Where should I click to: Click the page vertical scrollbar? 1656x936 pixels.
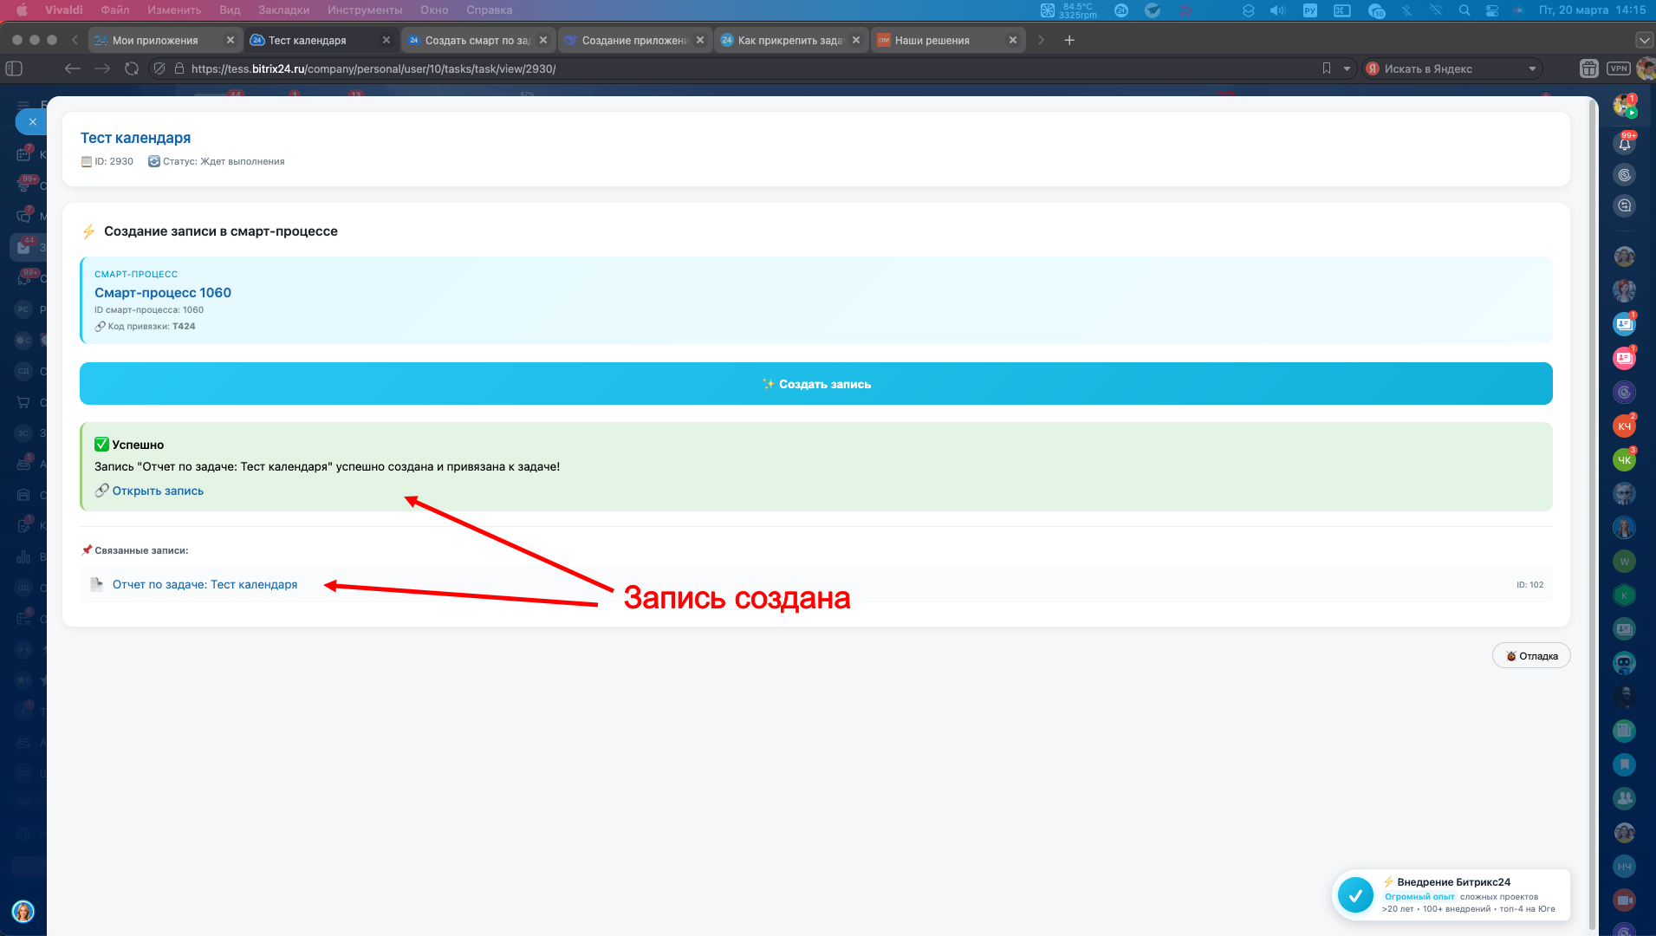[x=1592, y=516]
